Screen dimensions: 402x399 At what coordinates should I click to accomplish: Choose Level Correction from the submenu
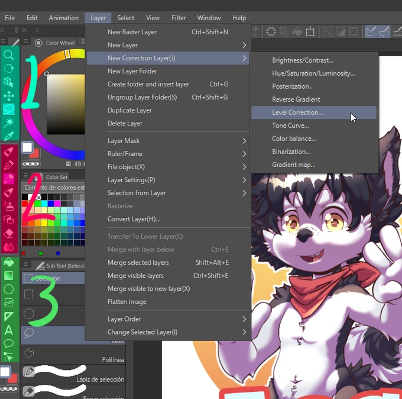point(314,112)
